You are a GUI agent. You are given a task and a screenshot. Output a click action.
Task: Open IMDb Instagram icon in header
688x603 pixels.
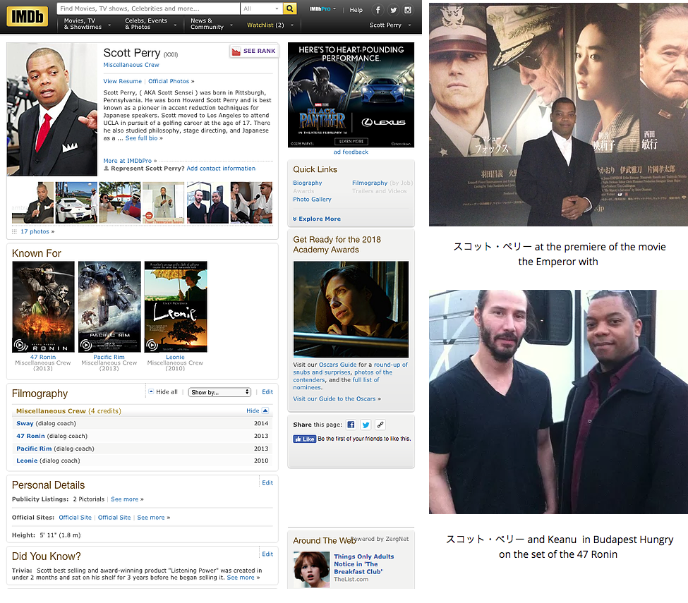tap(408, 10)
